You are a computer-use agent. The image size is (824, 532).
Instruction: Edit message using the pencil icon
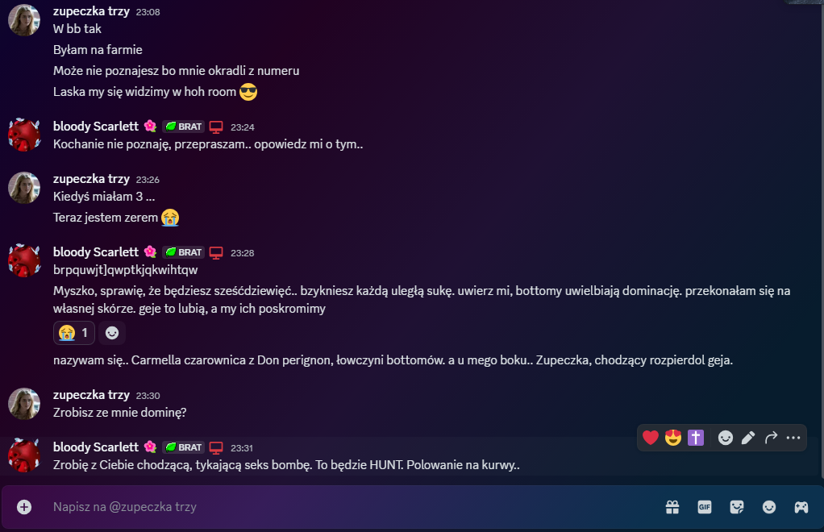748,438
